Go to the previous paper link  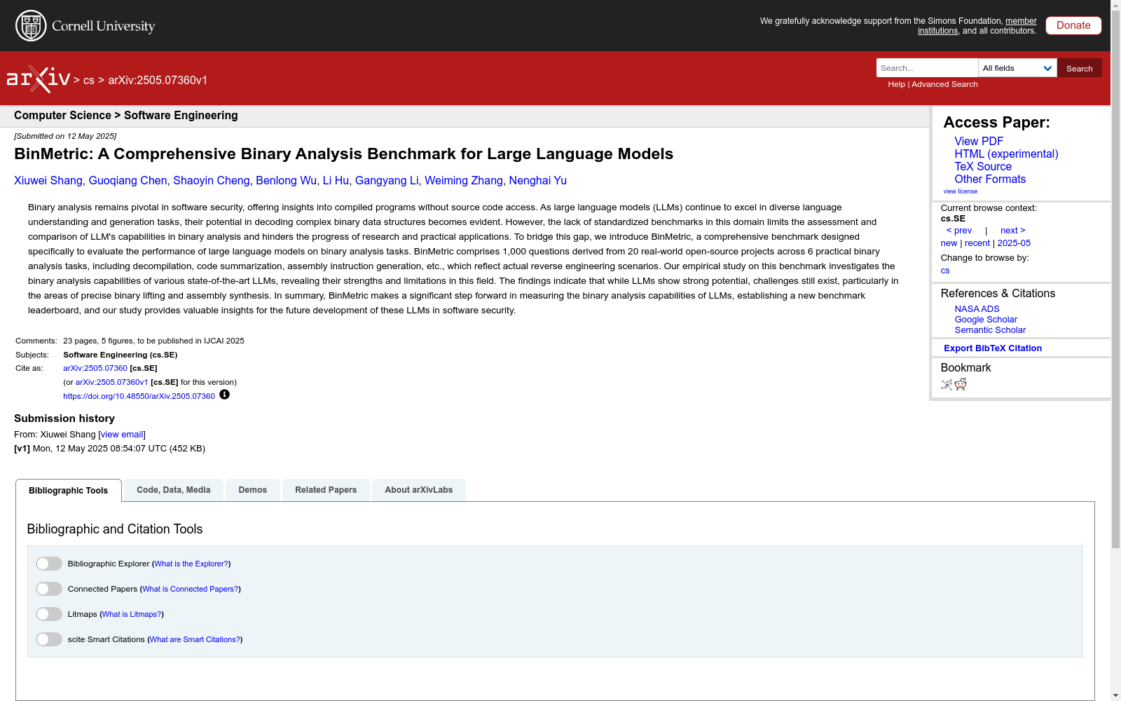point(959,231)
